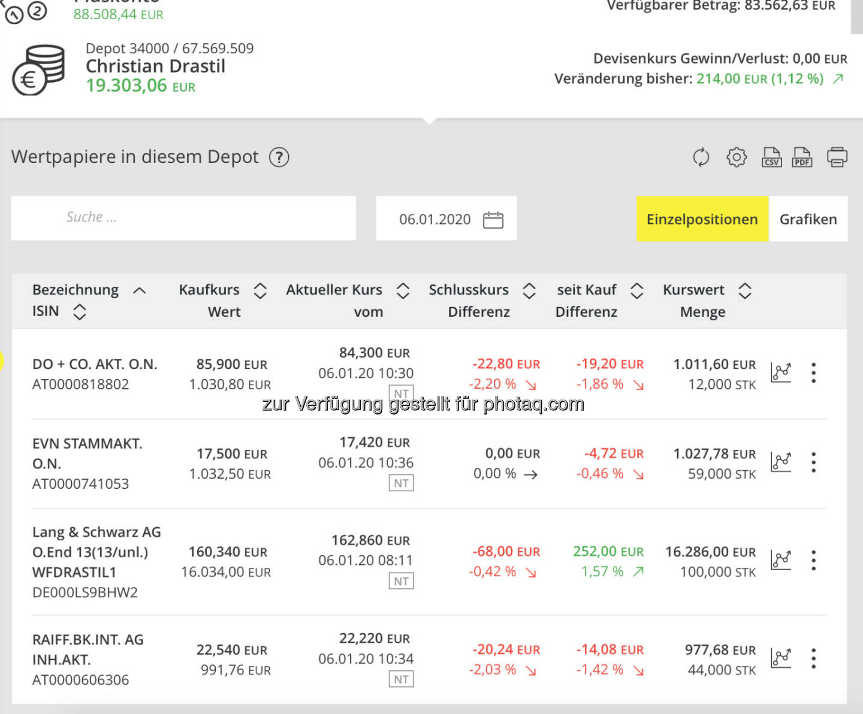Click the depot value 19.303,06 EUR
The image size is (863, 714).
click(141, 86)
